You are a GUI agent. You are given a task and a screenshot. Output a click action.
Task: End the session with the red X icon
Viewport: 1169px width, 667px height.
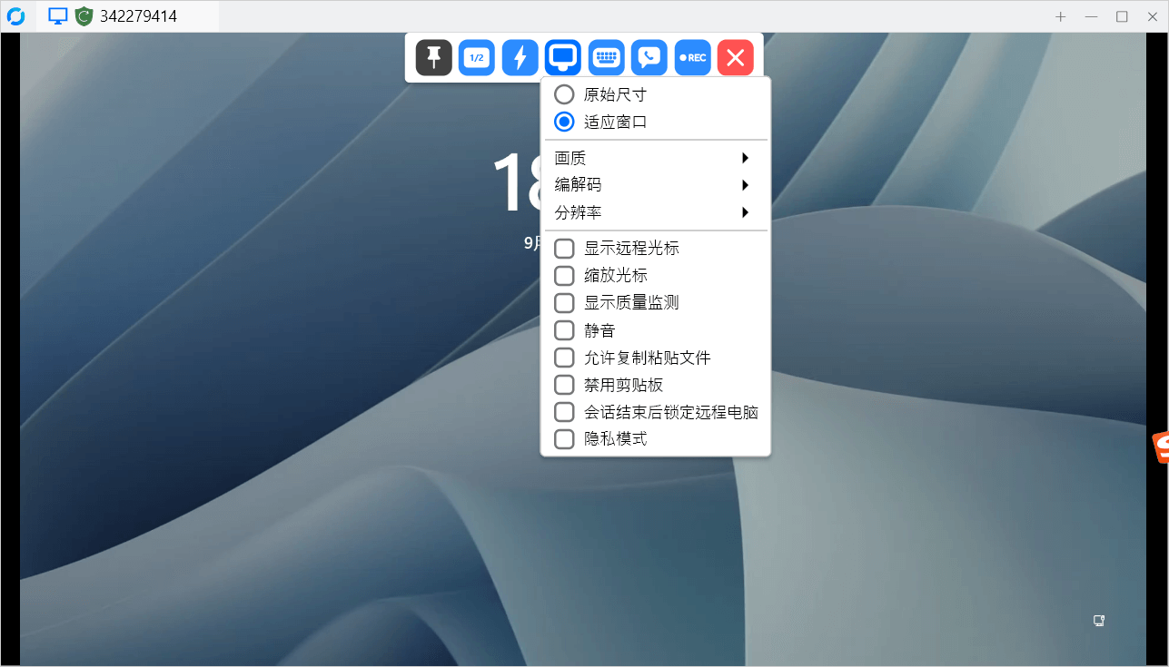[735, 57]
